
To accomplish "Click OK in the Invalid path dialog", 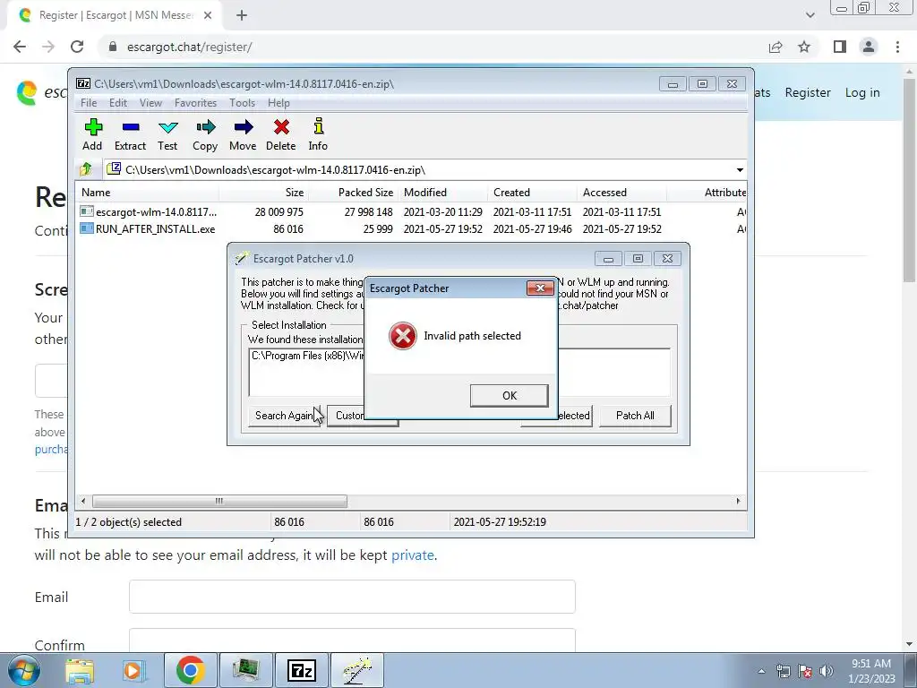I will (509, 395).
